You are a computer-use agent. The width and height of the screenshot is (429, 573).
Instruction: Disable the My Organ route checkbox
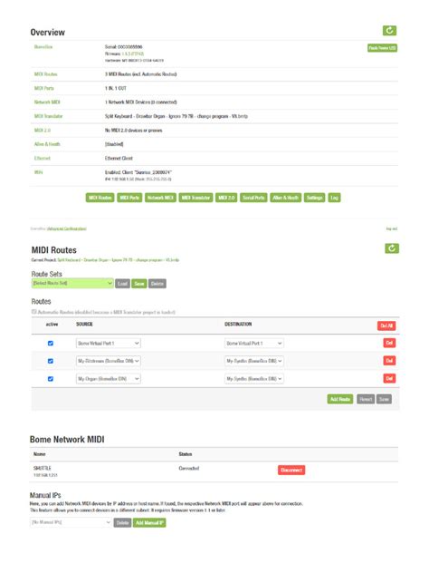51,379
